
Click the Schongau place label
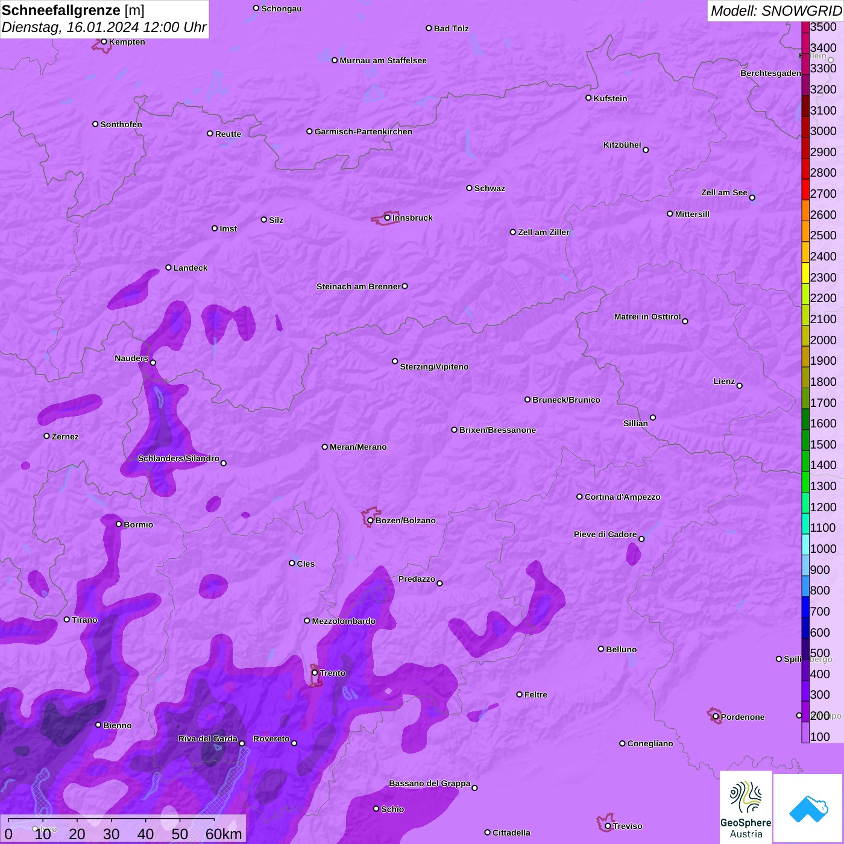pos(282,8)
